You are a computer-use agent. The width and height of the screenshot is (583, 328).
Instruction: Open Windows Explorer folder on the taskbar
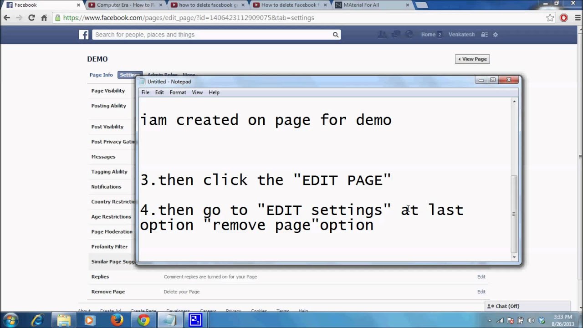(x=64, y=320)
